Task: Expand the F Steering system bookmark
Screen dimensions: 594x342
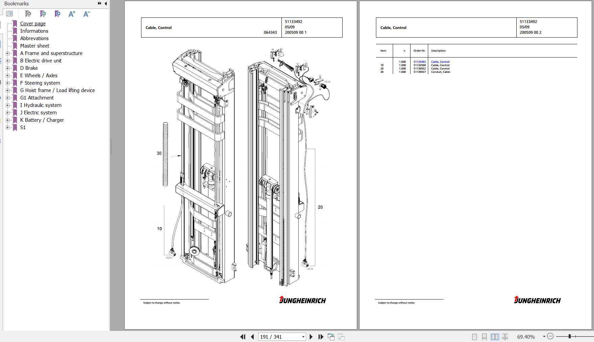Action: 8,83
